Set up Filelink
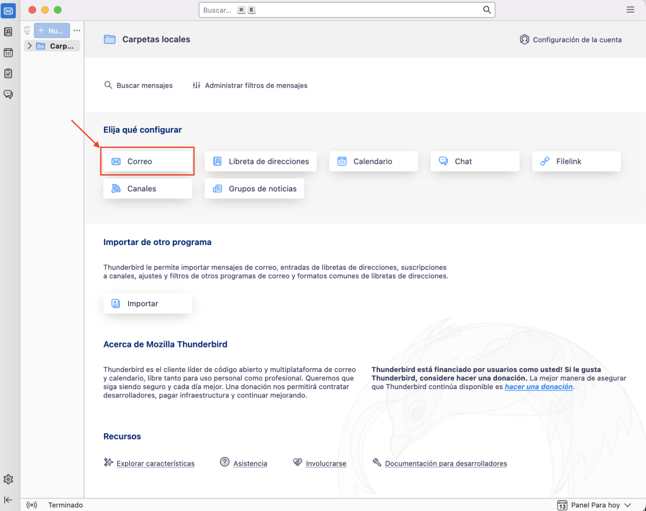The width and height of the screenshot is (646, 511). point(577,161)
